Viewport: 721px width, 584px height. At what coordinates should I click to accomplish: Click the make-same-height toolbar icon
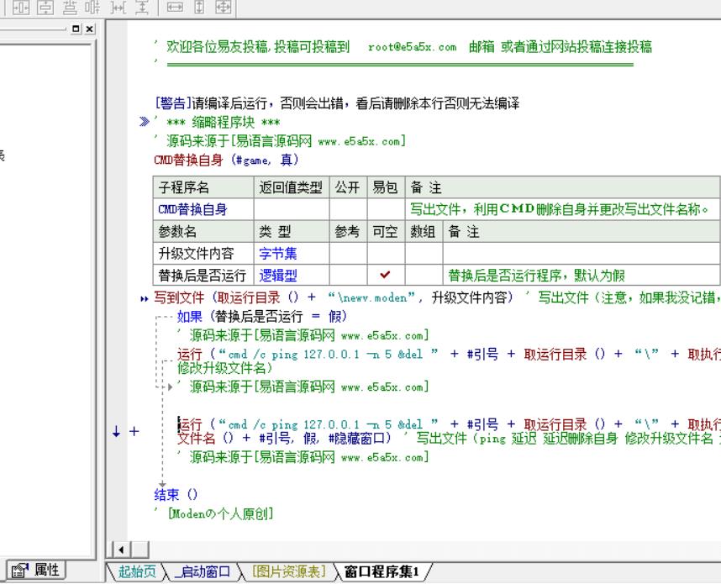point(199,7)
